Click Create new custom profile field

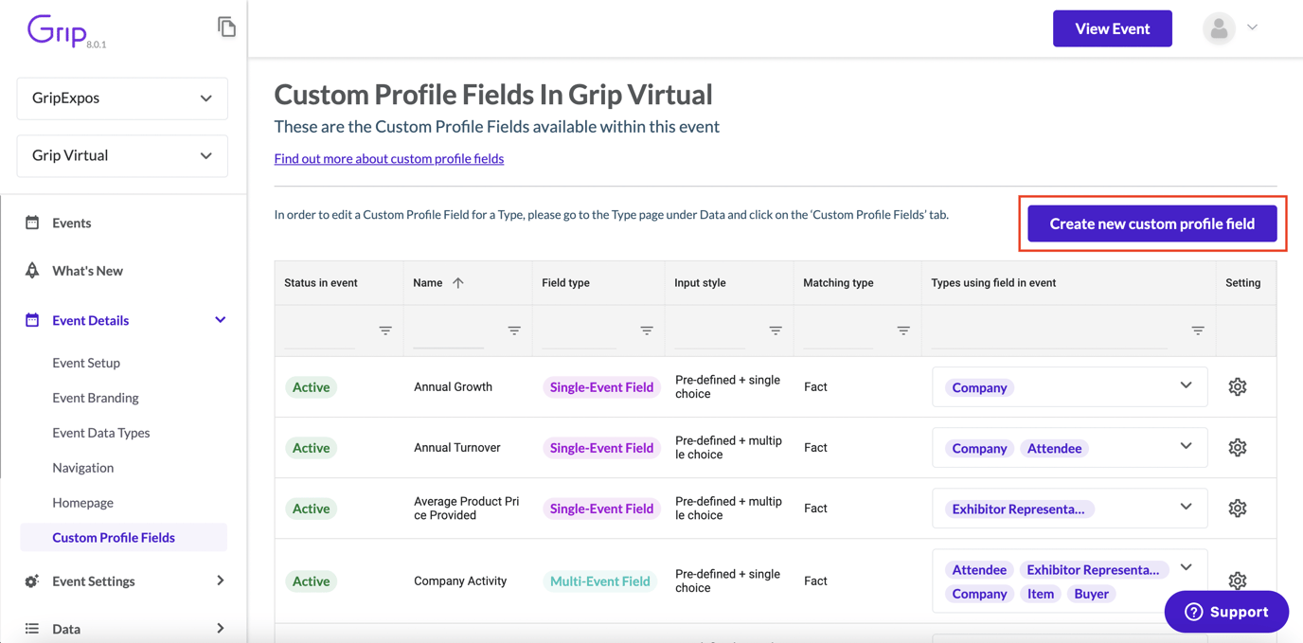[1152, 223]
